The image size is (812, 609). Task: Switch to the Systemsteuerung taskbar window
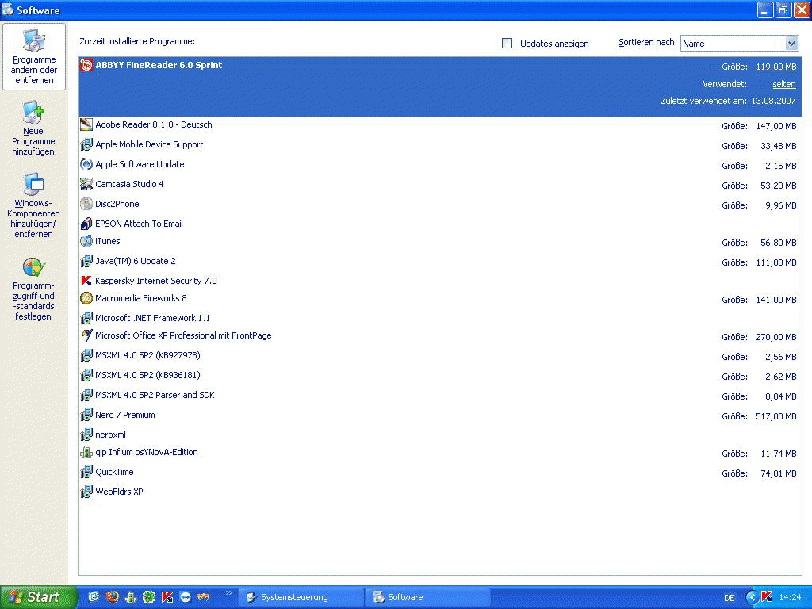tap(301, 597)
